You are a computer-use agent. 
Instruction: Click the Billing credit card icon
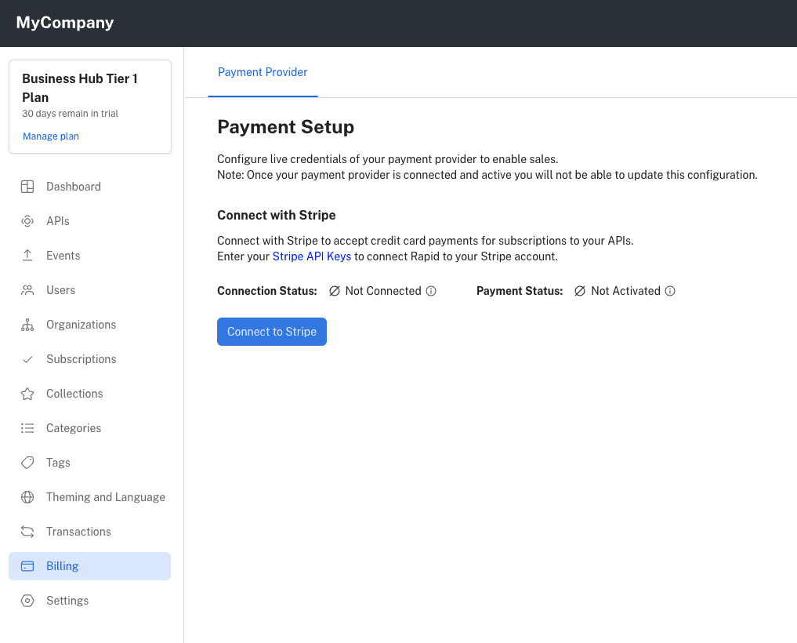tap(27, 566)
